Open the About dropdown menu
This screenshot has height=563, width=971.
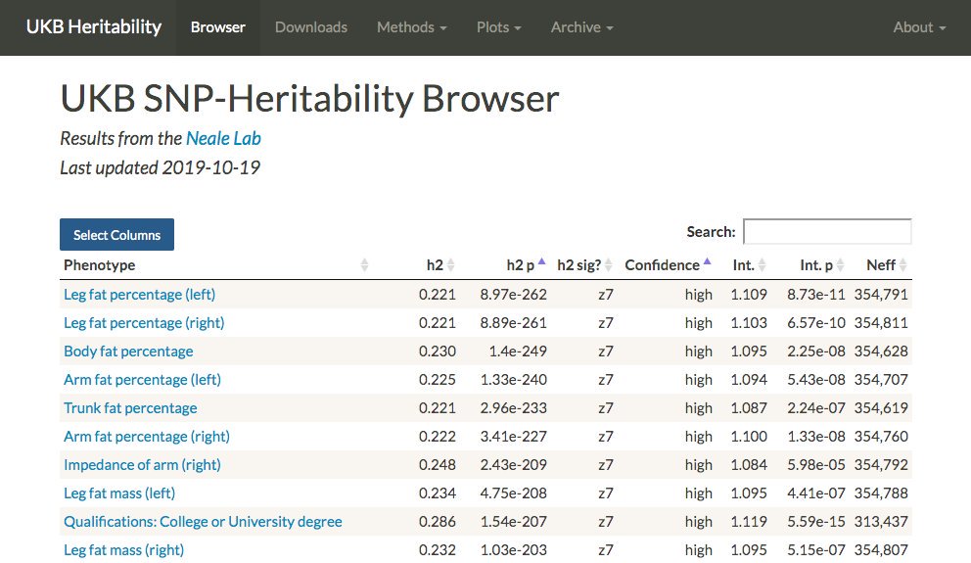(x=919, y=27)
